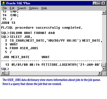Viewport: 107px width, 99px height.
Task: Click the job number 13 result cell
Action: click(x=7, y=65)
